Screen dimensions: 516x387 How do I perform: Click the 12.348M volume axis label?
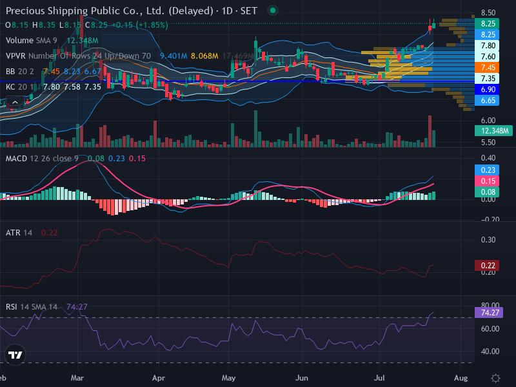493,131
